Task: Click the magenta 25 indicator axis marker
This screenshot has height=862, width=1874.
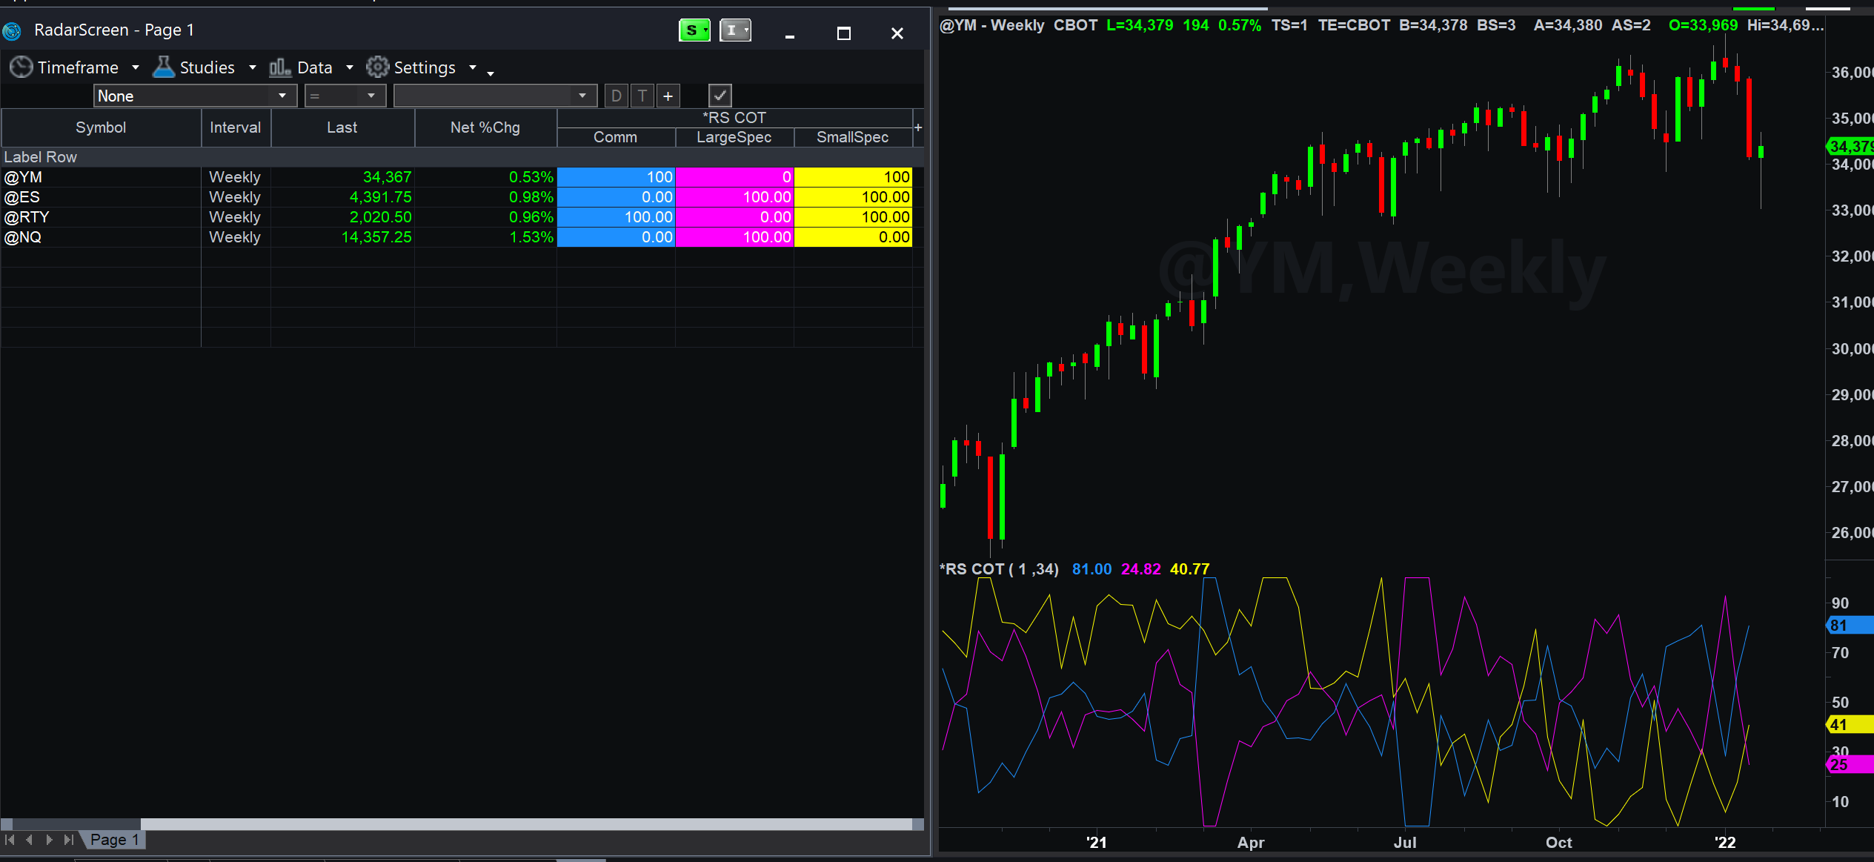Action: tap(1851, 765)
